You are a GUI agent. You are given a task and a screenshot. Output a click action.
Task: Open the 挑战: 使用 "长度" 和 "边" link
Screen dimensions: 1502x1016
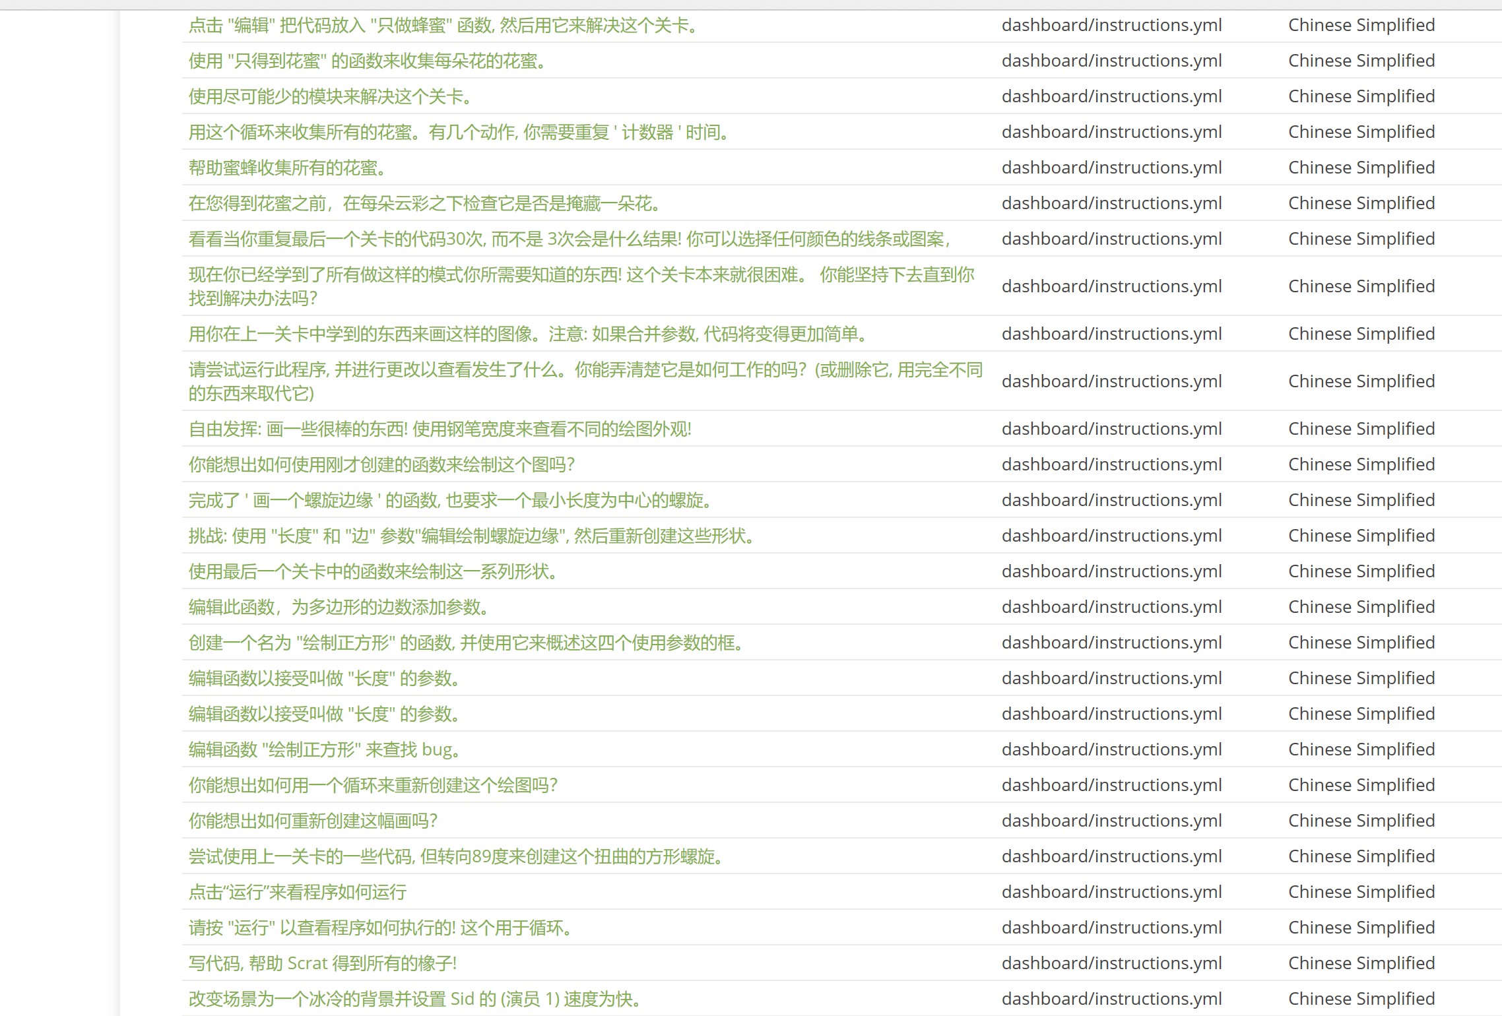pyautogui.click(x=471, y=536)
